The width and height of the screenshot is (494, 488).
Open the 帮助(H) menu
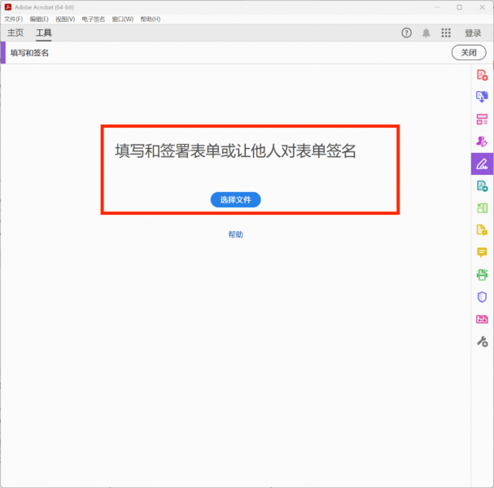click(x=151, y=20)
